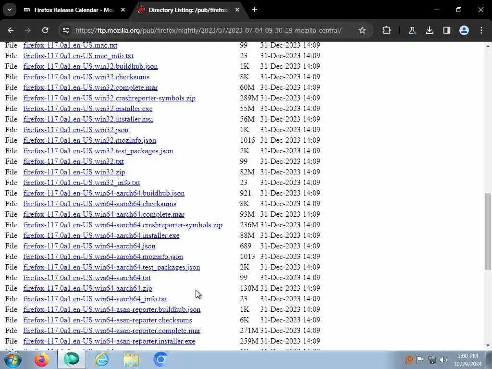Expand the tab search dropdown arrow

(10, 10)
